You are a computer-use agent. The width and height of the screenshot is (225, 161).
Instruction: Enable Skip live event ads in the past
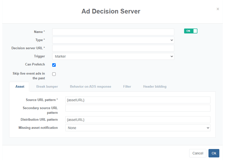pyautogui.click(x=54, y=74)
